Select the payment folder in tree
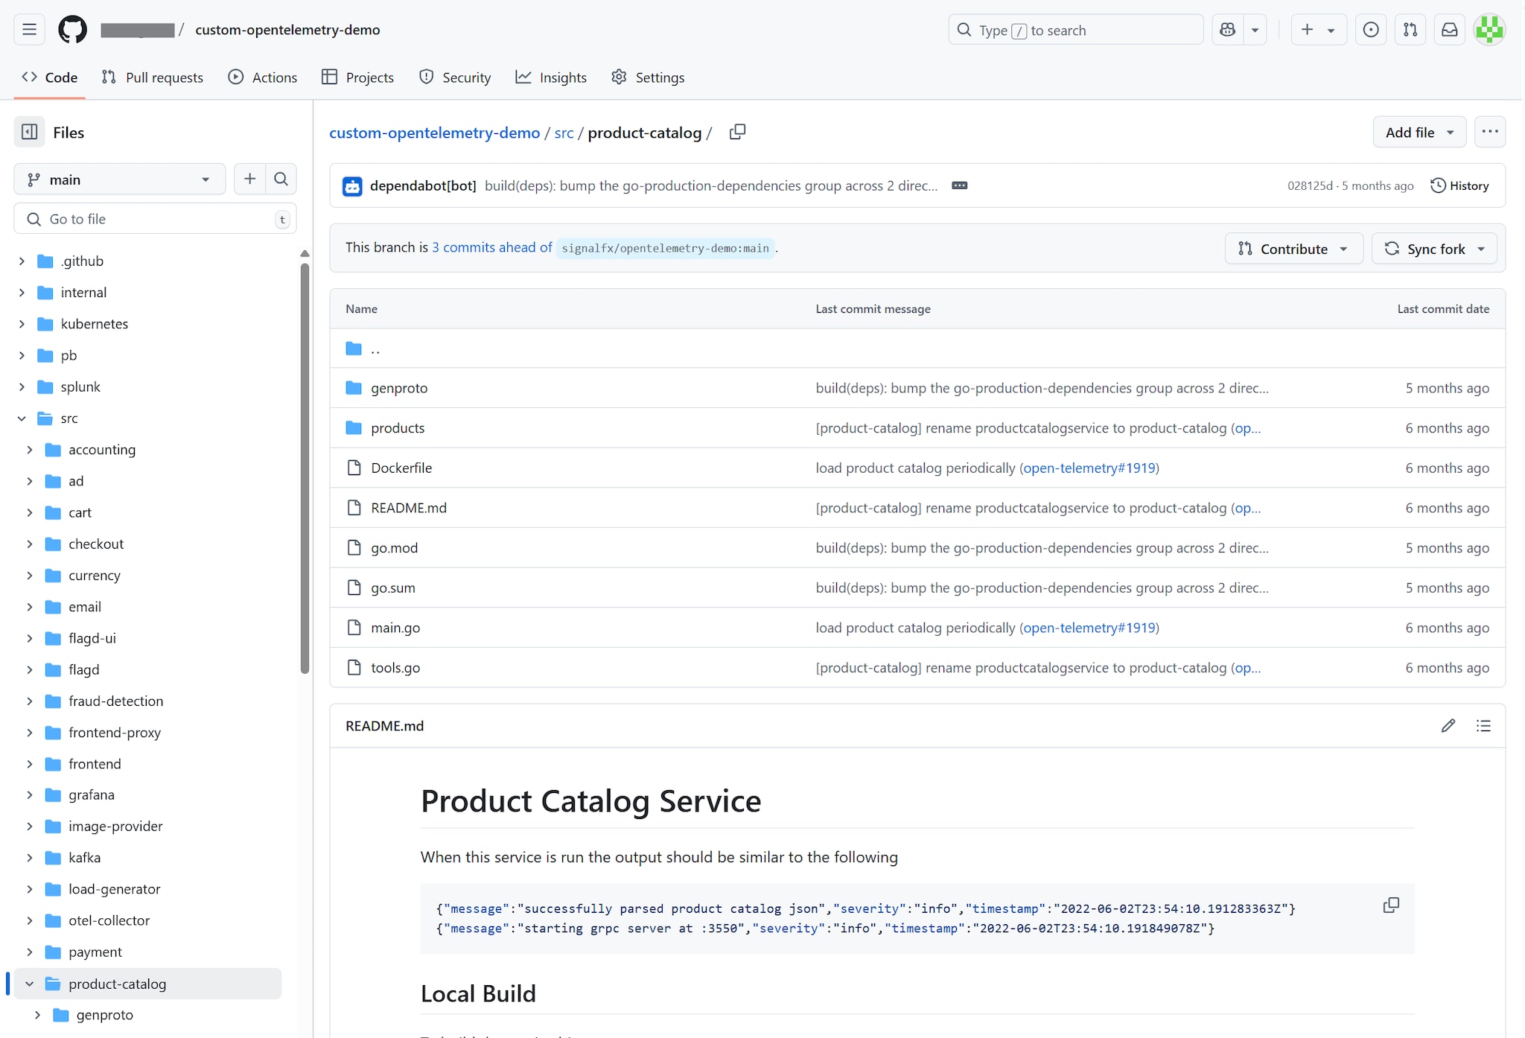Screen dimensions: 1525x1038 coord(95,952)
